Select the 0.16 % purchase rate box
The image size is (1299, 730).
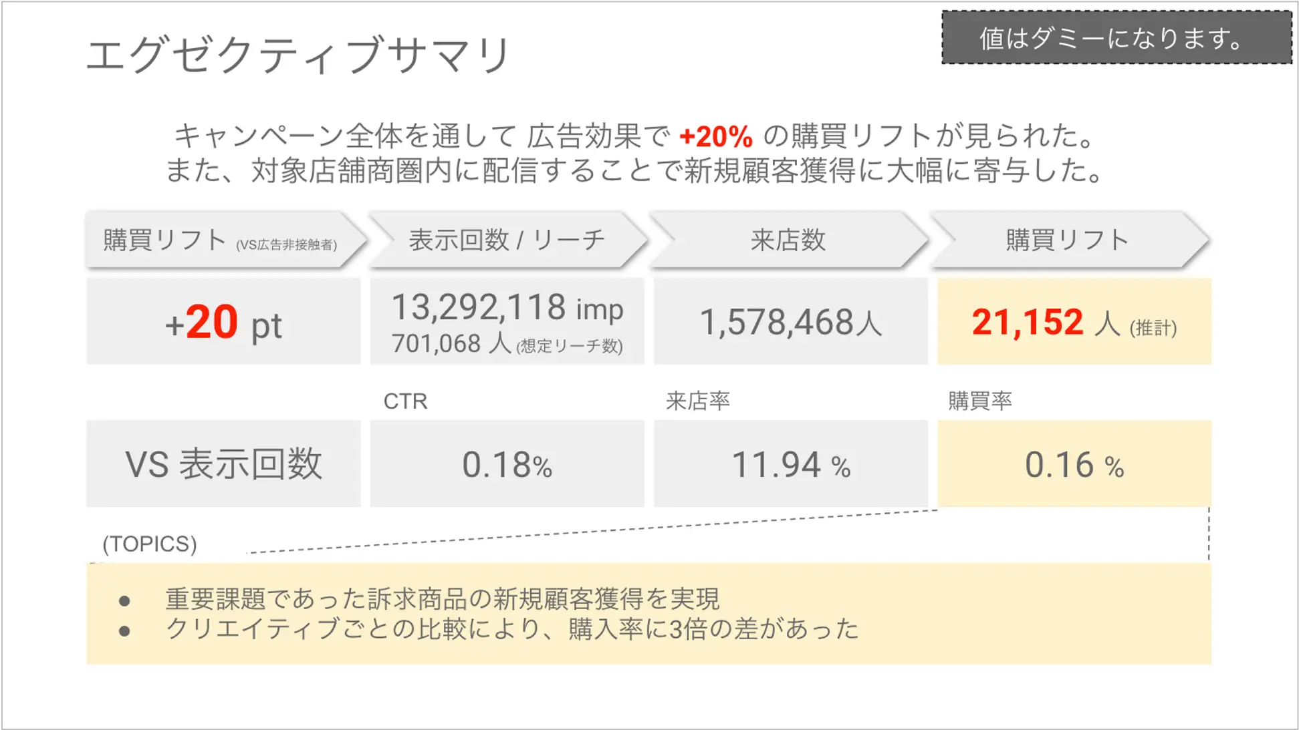1074,464
